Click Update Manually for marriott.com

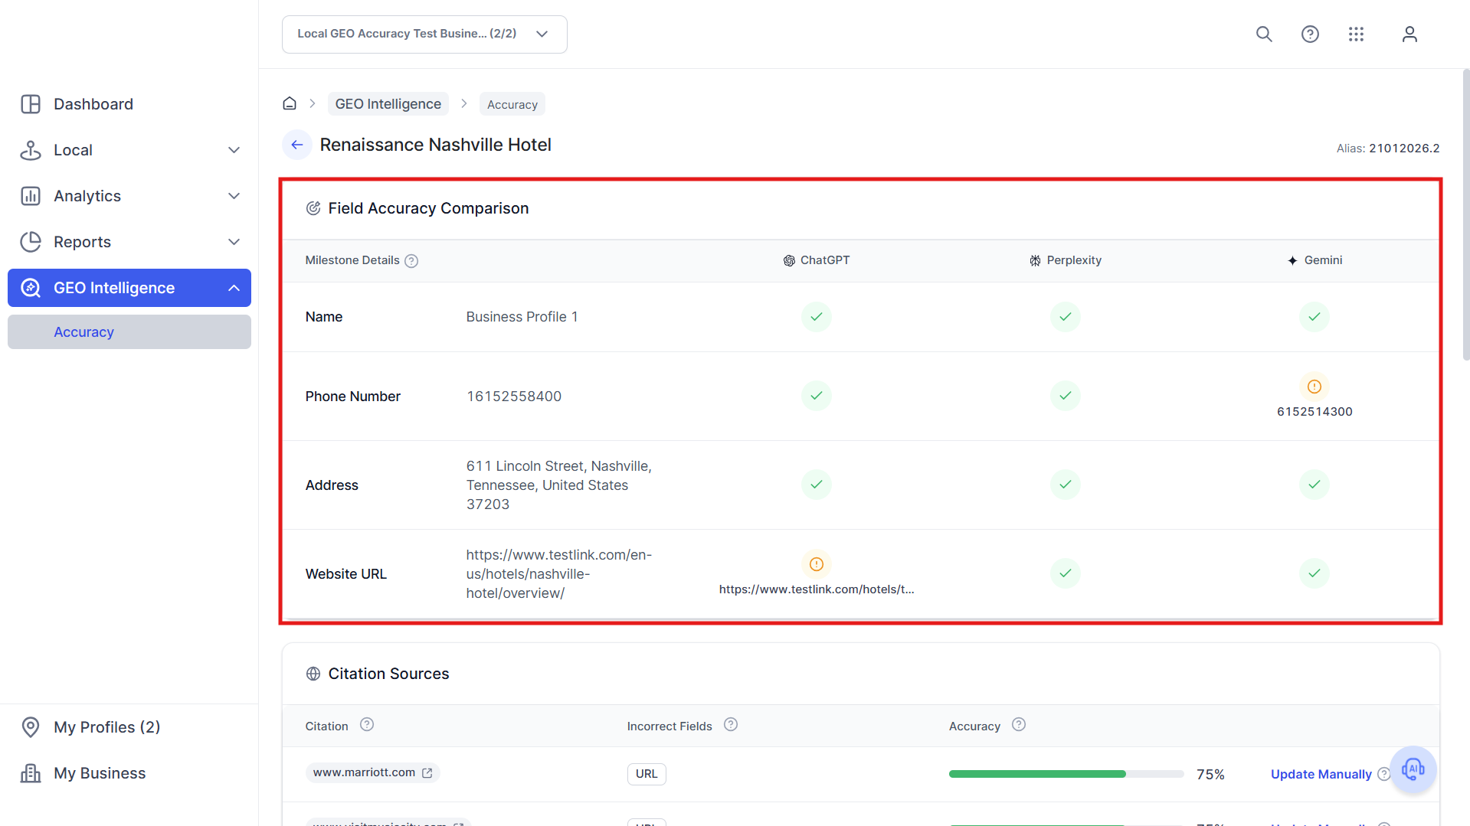pos(1321,774)
